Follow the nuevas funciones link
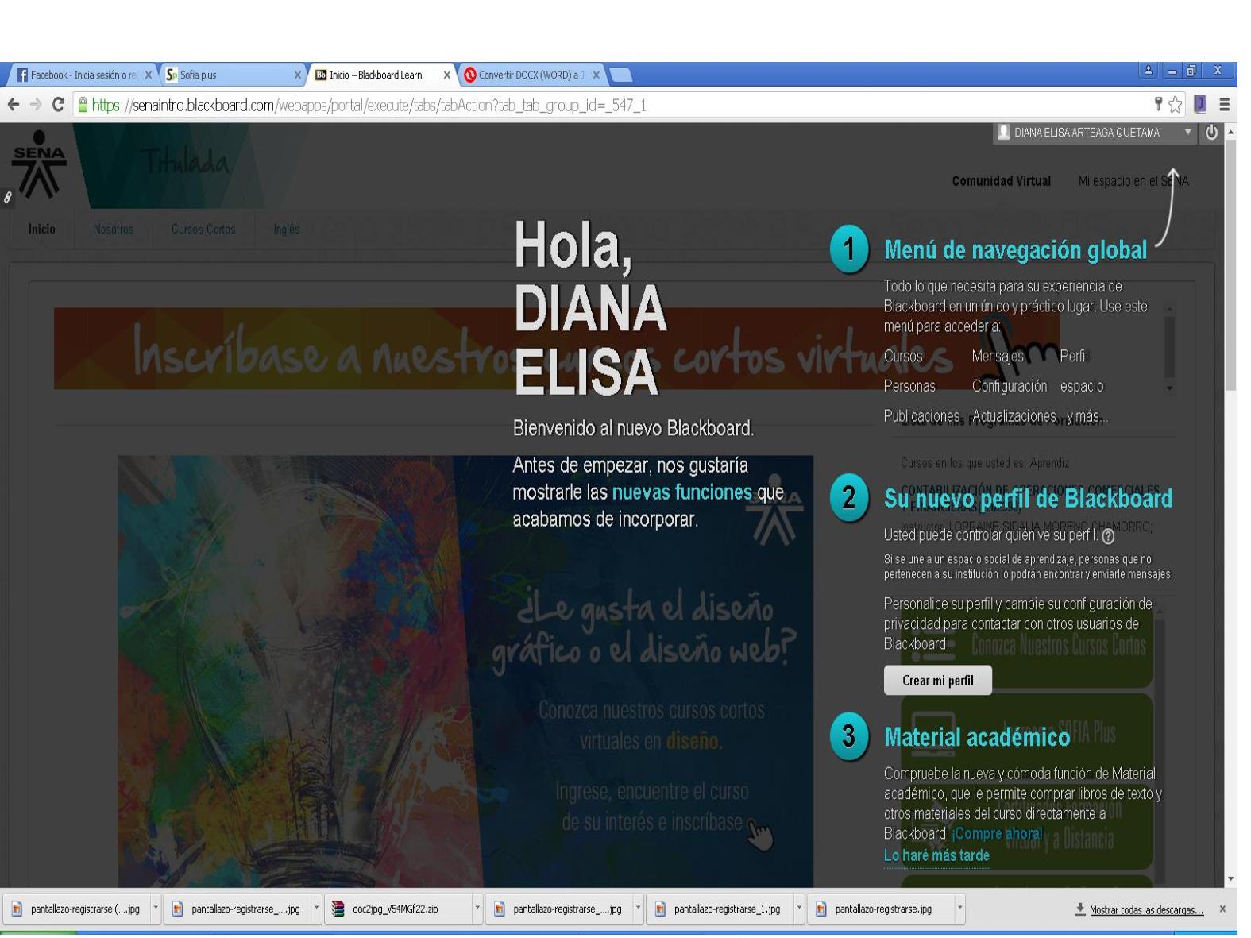Image resolution: width=1251 pixels, height=938 pixels. click(681, 492)
